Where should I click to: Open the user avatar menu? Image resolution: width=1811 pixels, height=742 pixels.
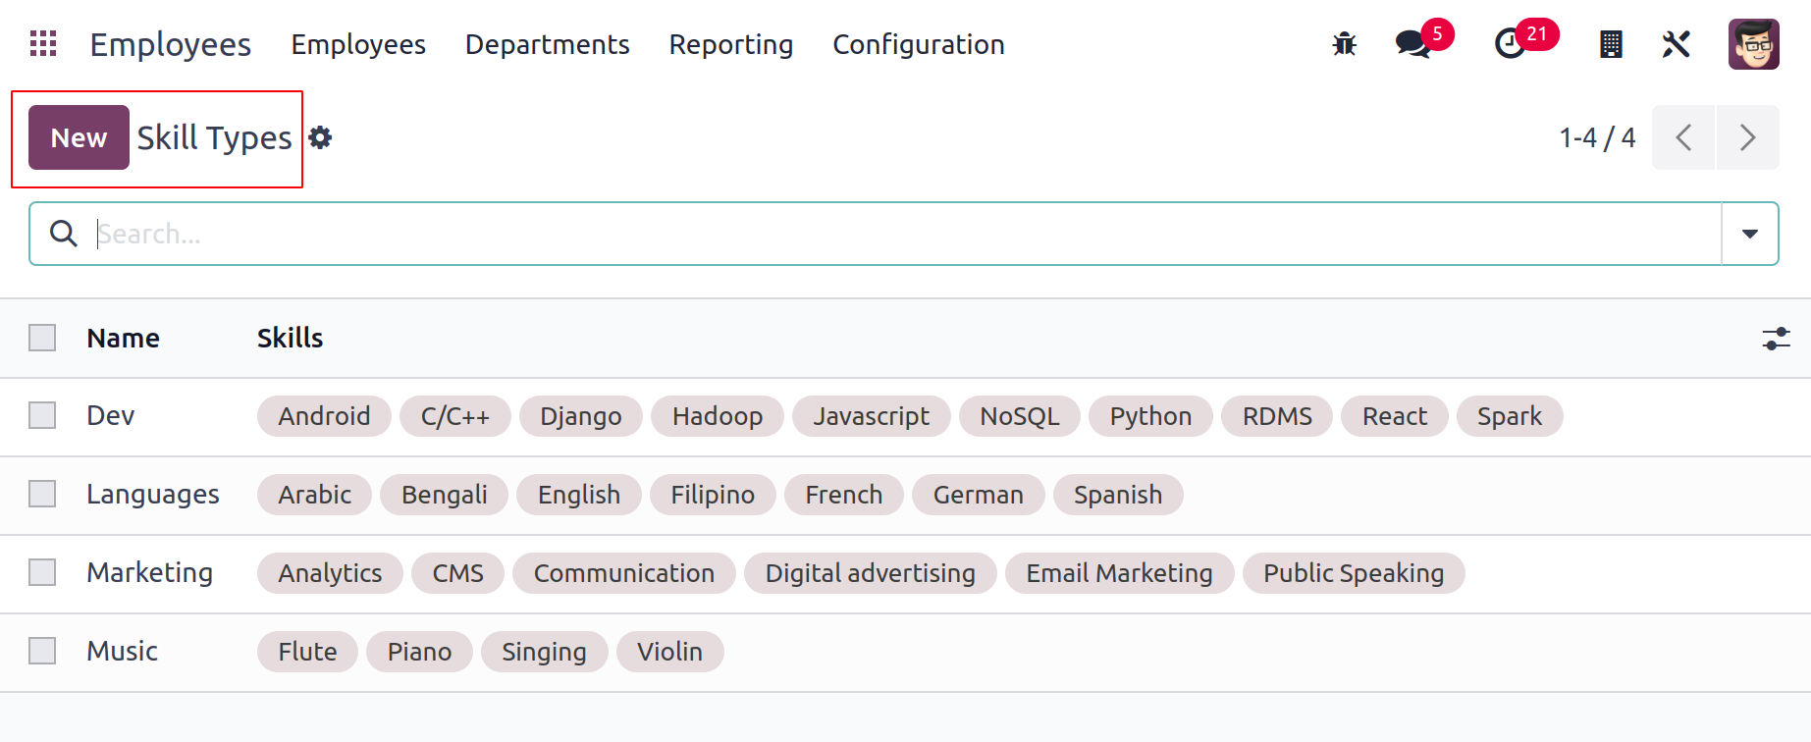pyautogui.click(x=1753, y=44)
